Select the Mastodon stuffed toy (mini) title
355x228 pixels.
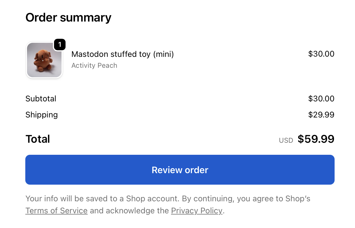[x=122, y=54]
